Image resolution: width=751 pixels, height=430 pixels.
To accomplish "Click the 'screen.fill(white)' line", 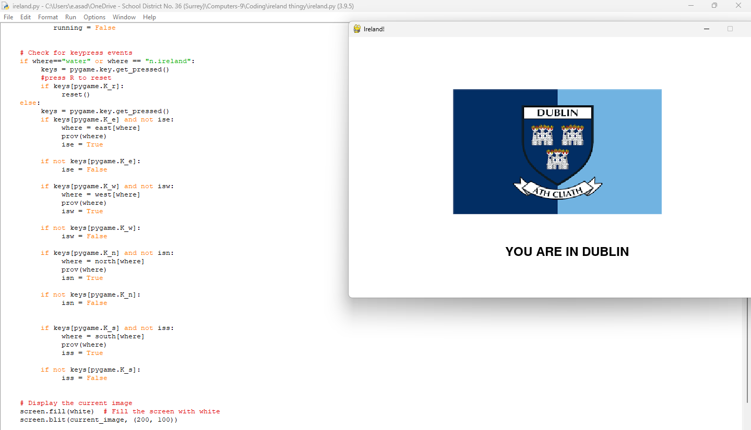I will (x=120, y=411).
